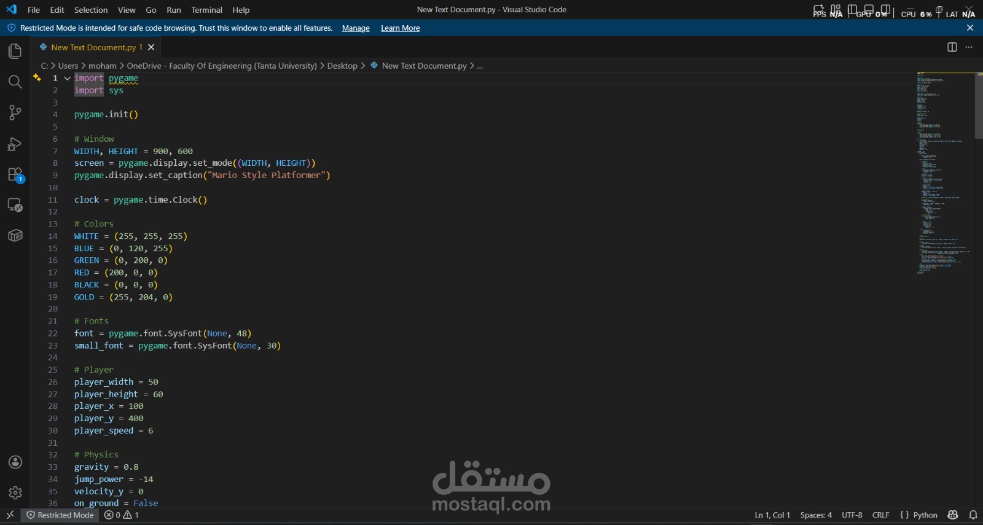Dismiss the Restricted Mode banner

pos(970,28)
